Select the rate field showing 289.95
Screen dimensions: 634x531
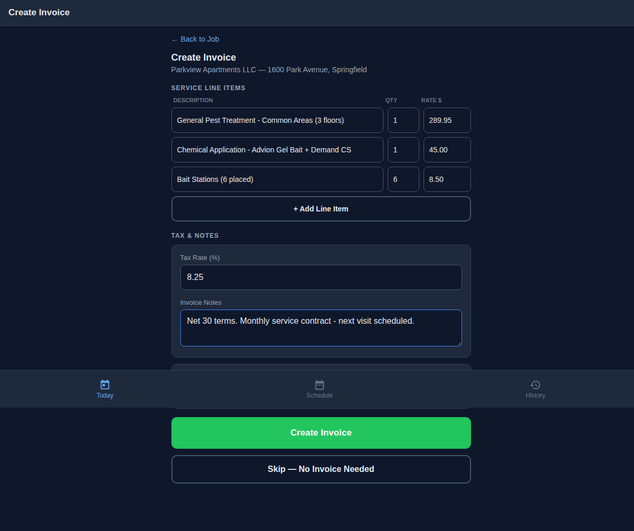[x=447, y=120]
